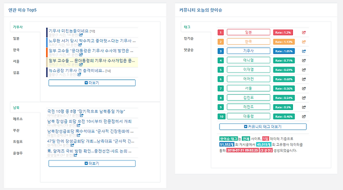This screenshot has height=190, width=343.
Task: Open link icon next to 헤럴드경제 (24 분전)
Action: (x=79, y=135)
